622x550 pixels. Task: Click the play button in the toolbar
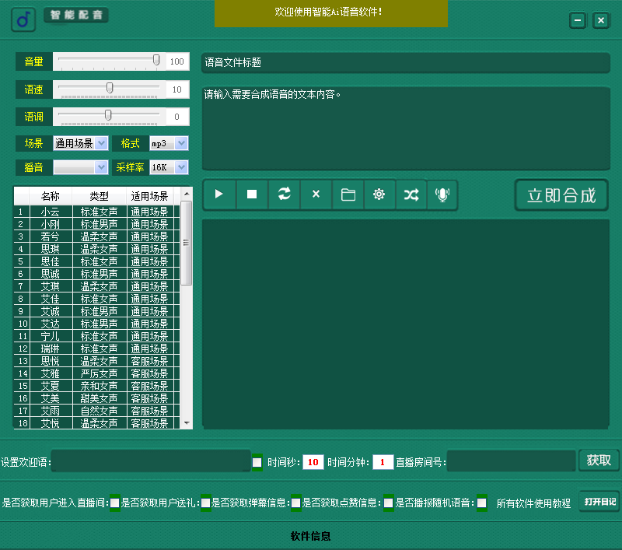[219, 194]
